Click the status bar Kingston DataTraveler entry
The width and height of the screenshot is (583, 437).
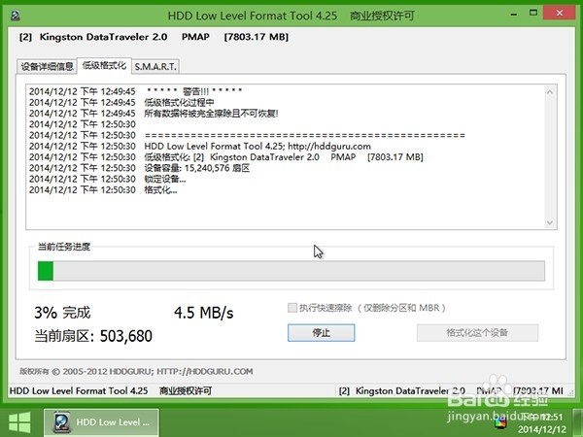click(451, 391)
